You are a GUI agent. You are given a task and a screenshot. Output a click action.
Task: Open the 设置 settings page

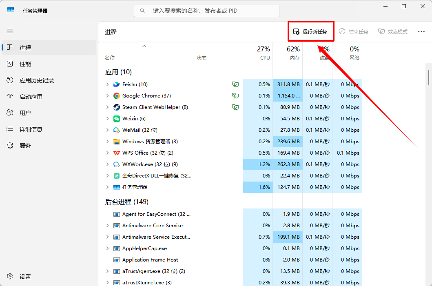pos(49,276)
